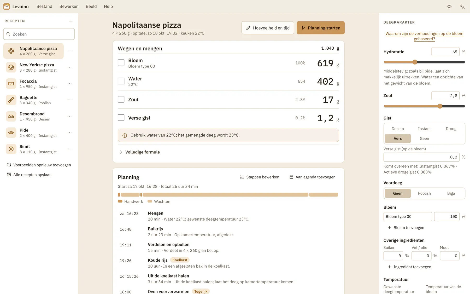
Task: Select Desem as yeast type
Action: tap(398, 129)
